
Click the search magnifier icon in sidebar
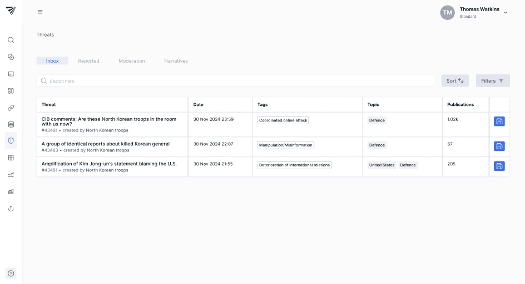pos(11,40)
